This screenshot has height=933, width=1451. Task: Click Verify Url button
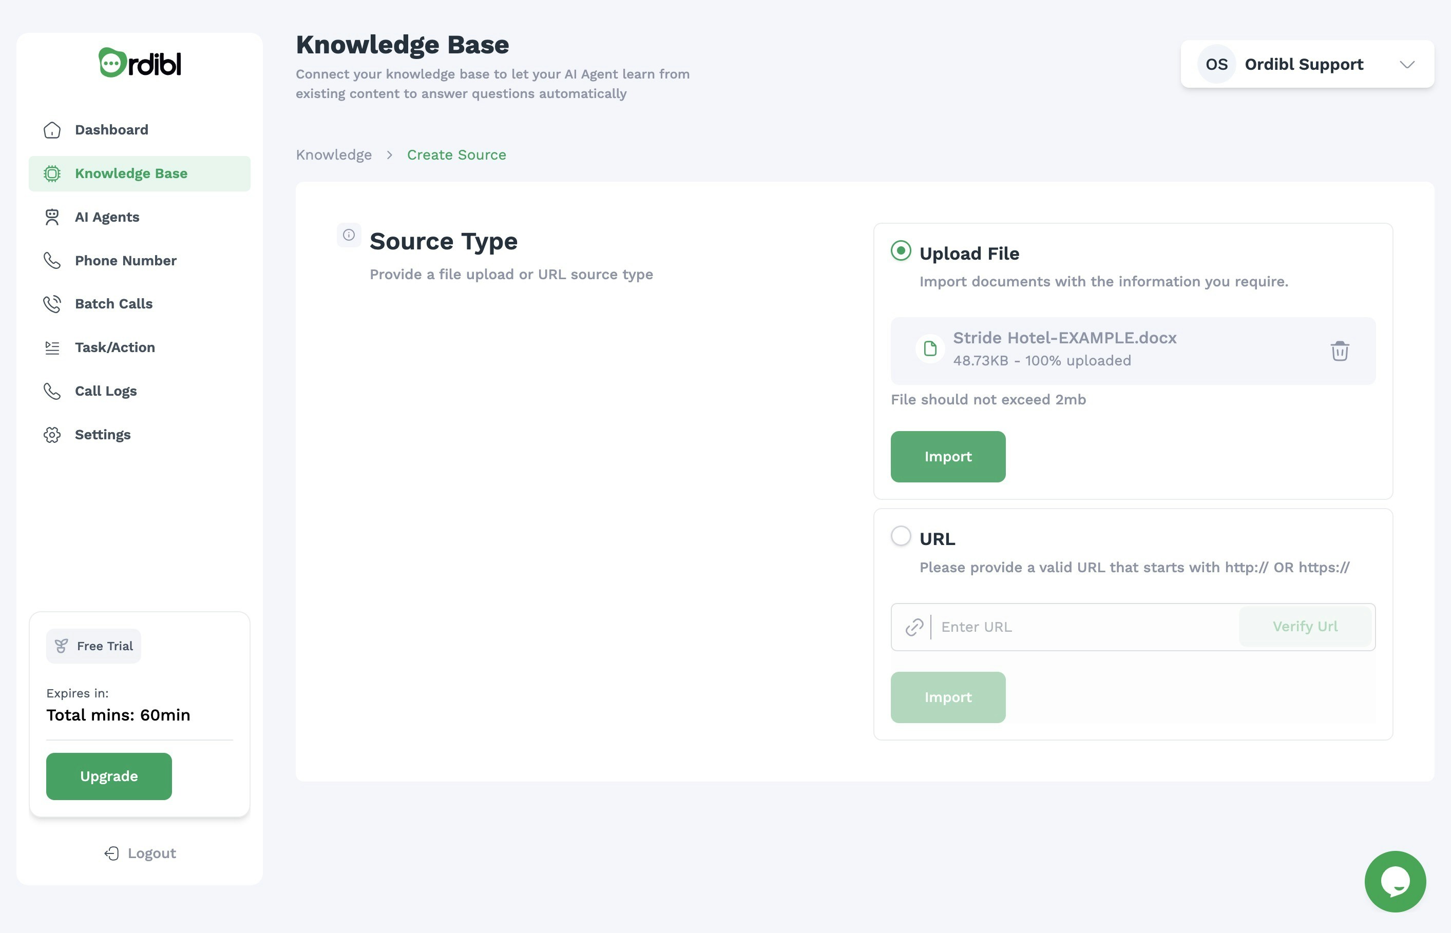click(x=1304, y=627)
